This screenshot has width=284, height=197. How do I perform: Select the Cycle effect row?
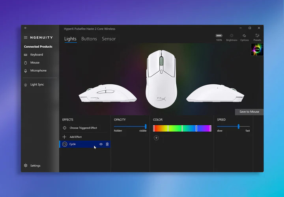[85, 144]
